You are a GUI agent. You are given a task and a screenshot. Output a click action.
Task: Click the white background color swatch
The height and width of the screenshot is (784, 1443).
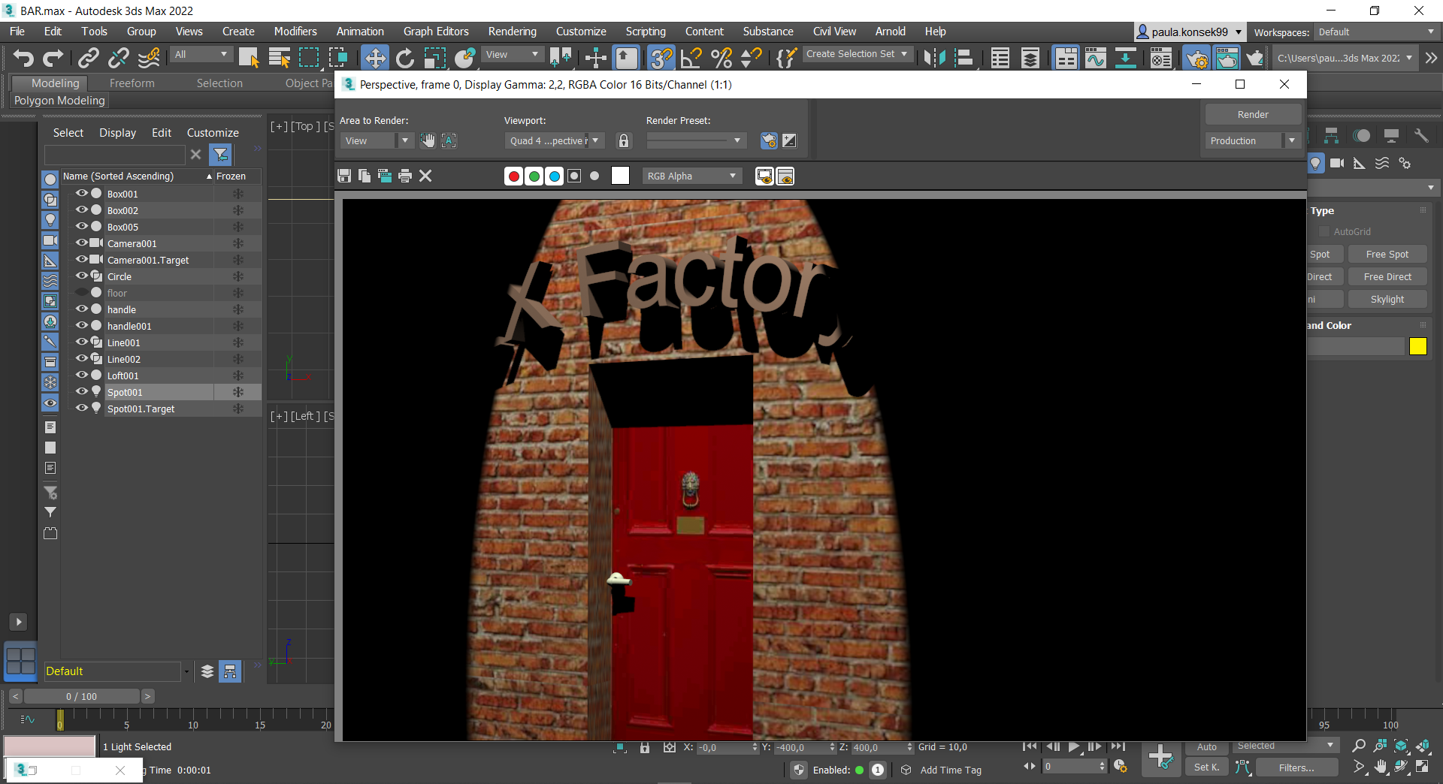620,176
